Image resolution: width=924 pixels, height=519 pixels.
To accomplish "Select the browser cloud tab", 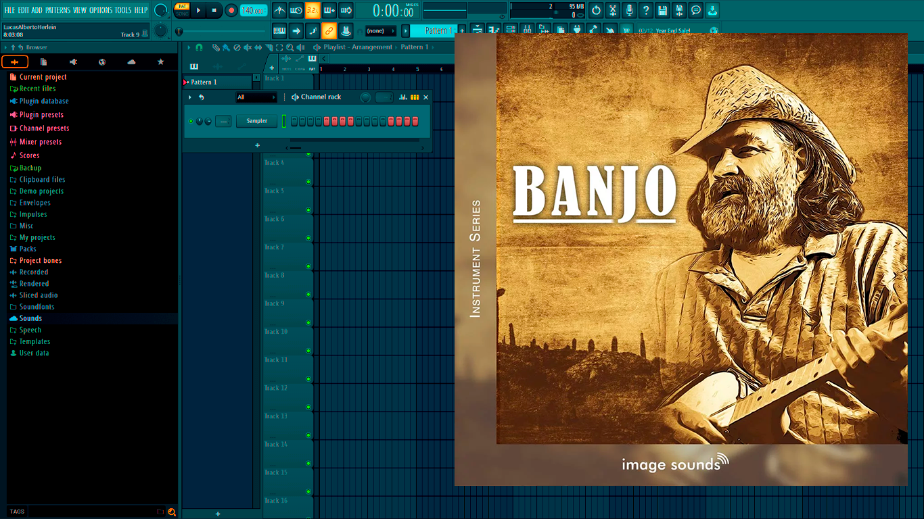I will click(131, 62).
